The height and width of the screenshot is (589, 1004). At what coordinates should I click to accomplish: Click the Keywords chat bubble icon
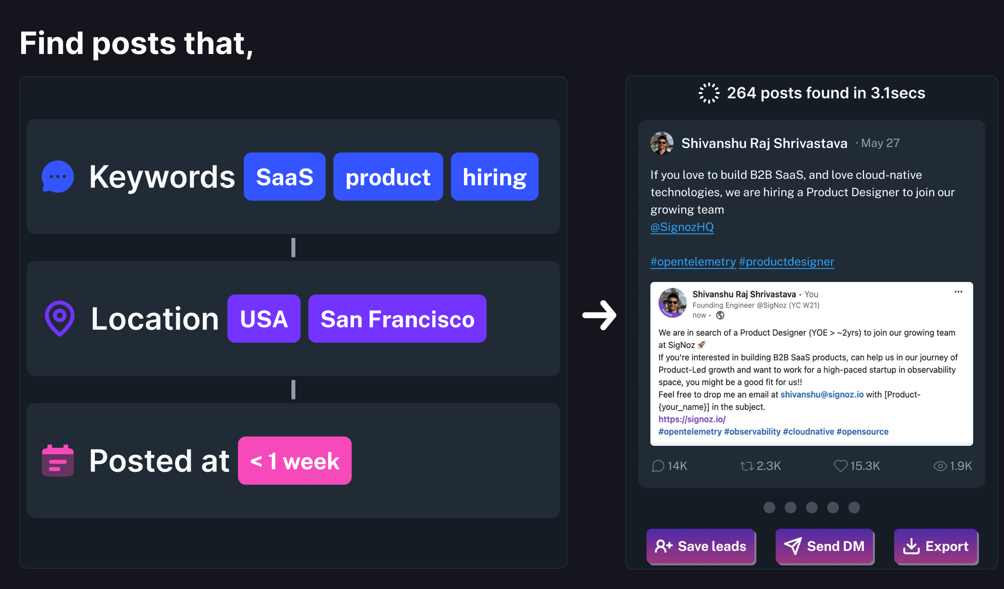(x=58, y=177)
